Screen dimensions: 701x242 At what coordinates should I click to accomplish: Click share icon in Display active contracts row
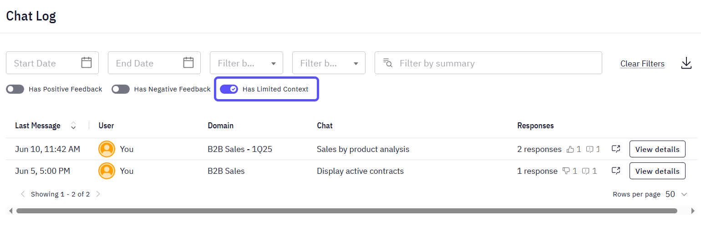click(x=616, y=171)
